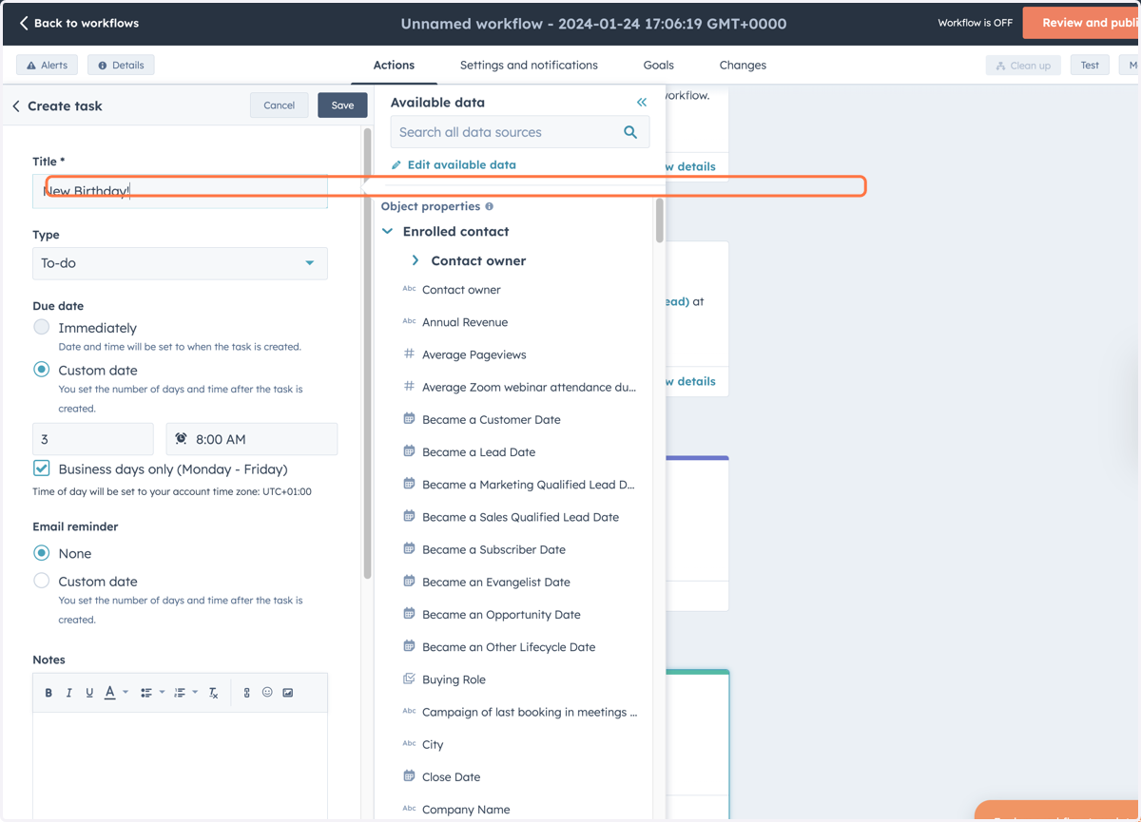Image resolution: width=1141 pixels, height=822 pixels.
Task: Click inside the Notes text area
Action: (x=180, y=765)
